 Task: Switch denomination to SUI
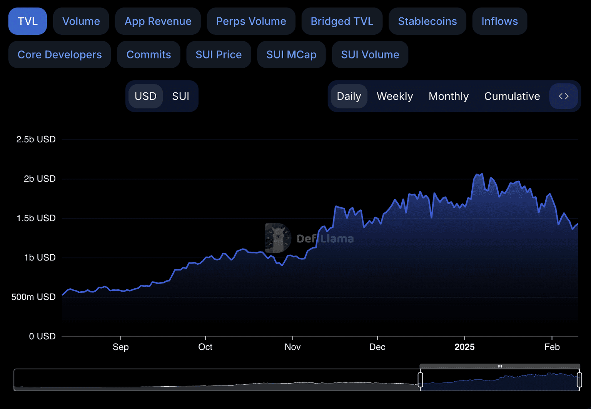pos(180,96)
